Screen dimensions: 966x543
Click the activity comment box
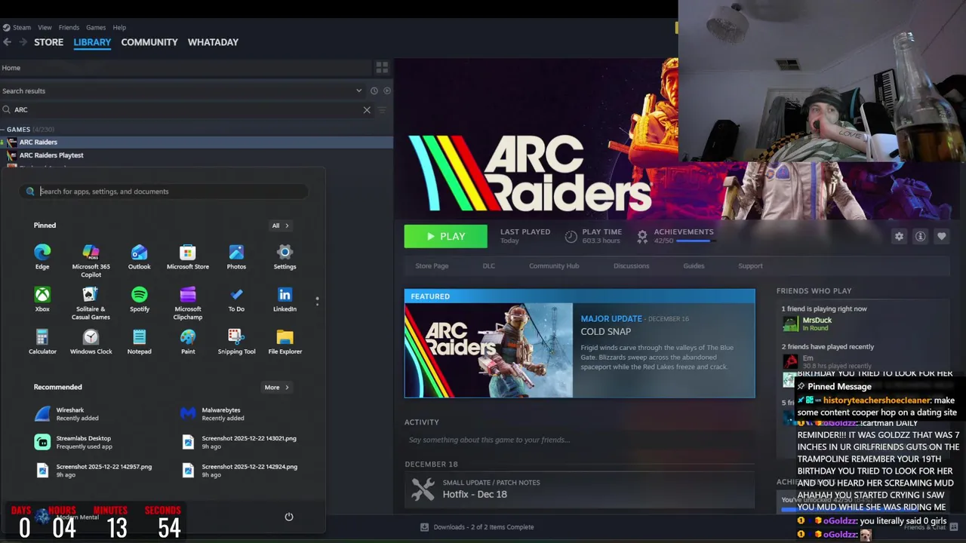pyautogui.click(x=580, y=440)
